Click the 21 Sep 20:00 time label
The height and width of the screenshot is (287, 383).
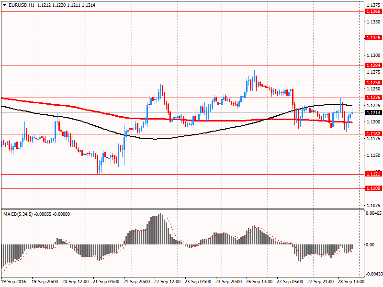point(137,282)
